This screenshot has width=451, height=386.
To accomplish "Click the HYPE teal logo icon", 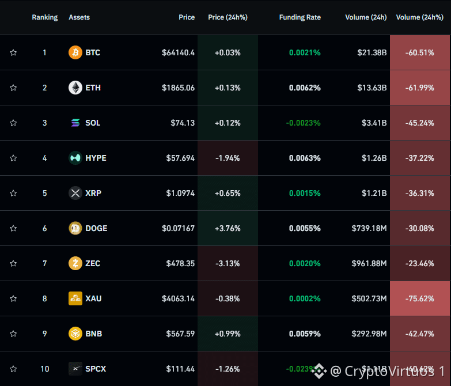I will 75,158.
